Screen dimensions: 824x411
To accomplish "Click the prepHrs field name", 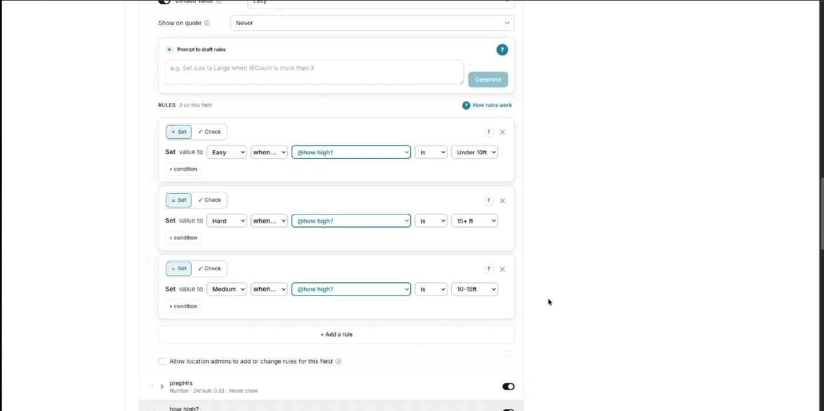I will (181, 383).
